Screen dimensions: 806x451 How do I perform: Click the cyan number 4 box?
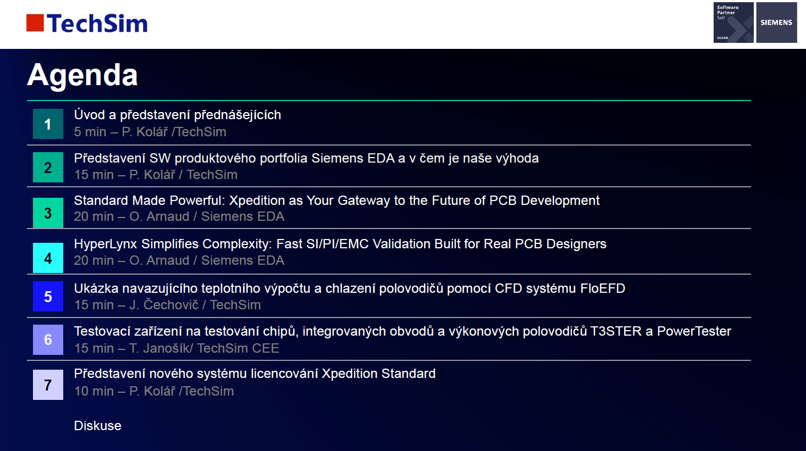point(48,258)
